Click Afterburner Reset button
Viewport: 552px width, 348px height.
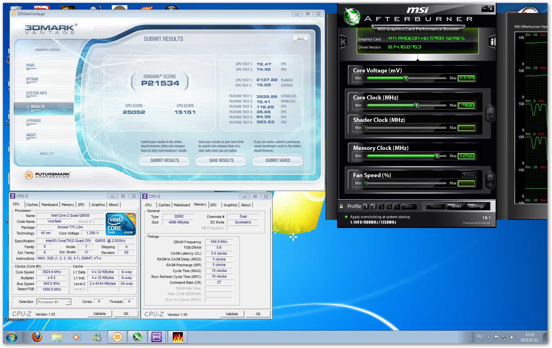456,206
